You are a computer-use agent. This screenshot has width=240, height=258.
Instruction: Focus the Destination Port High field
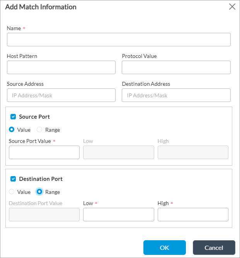(x=193, y=215)
